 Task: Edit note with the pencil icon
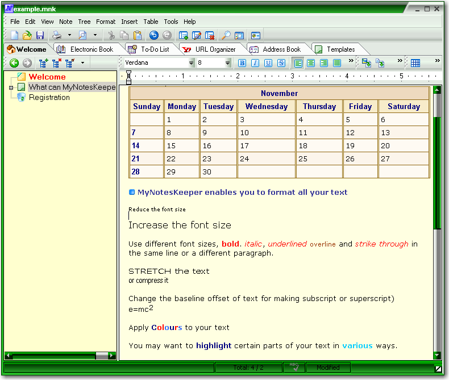point(197,35)
